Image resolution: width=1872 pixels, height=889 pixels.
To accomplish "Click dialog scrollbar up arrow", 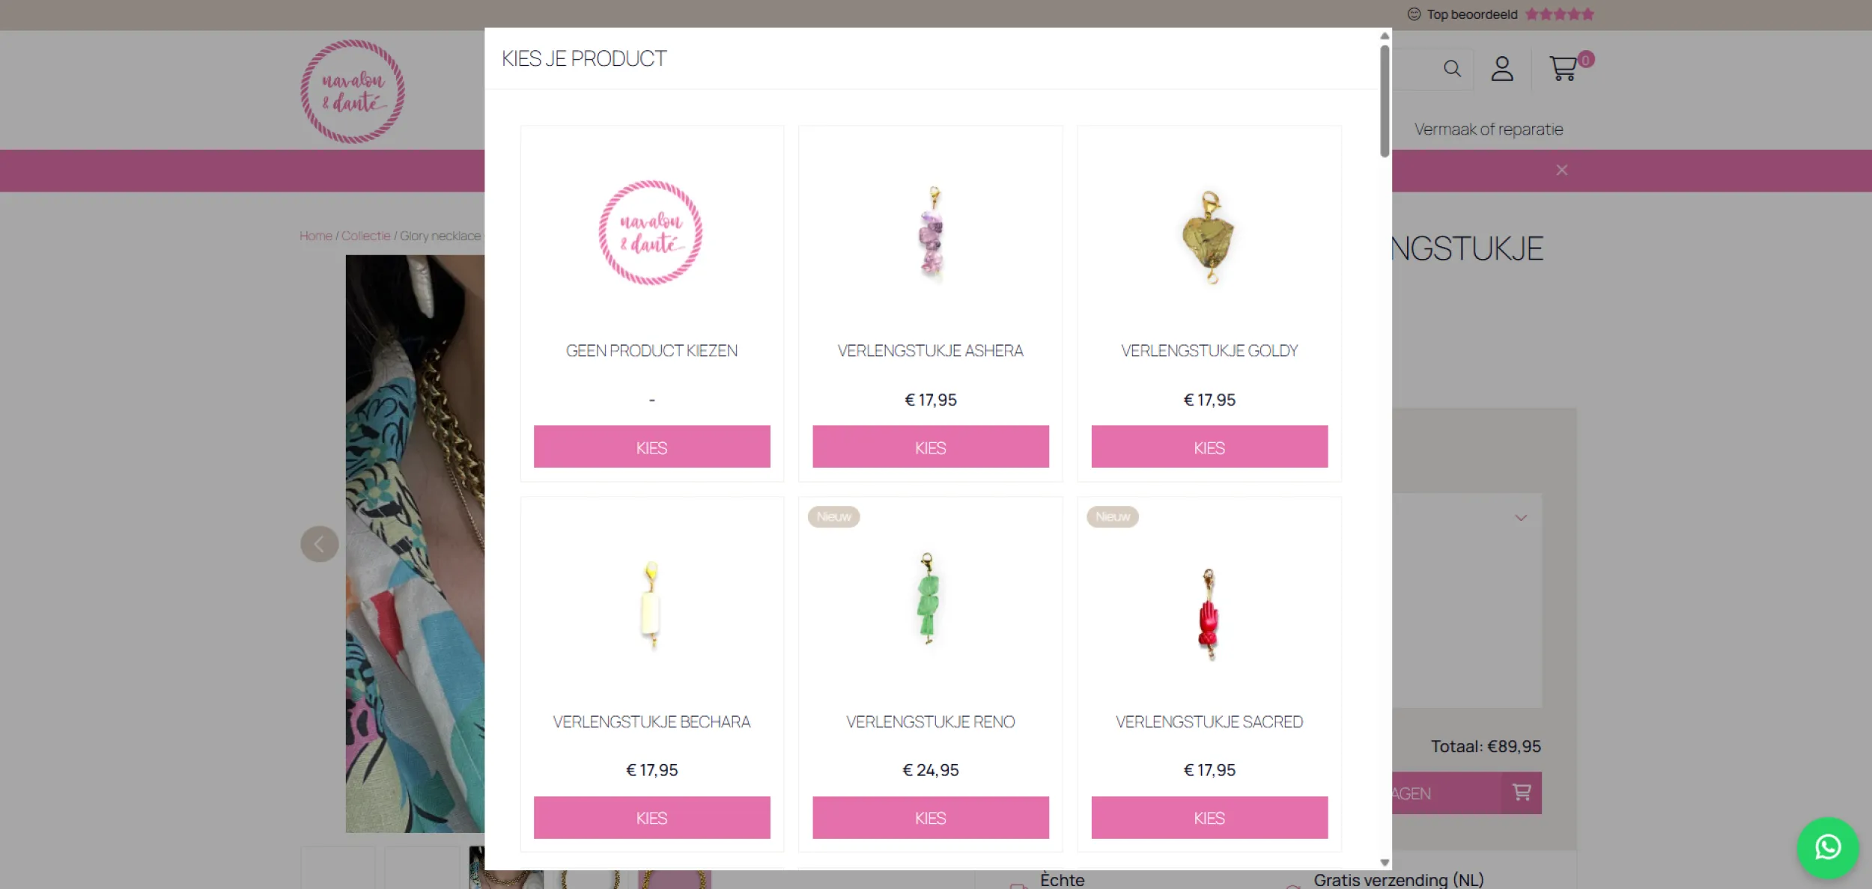I will tap(1385, 36).
